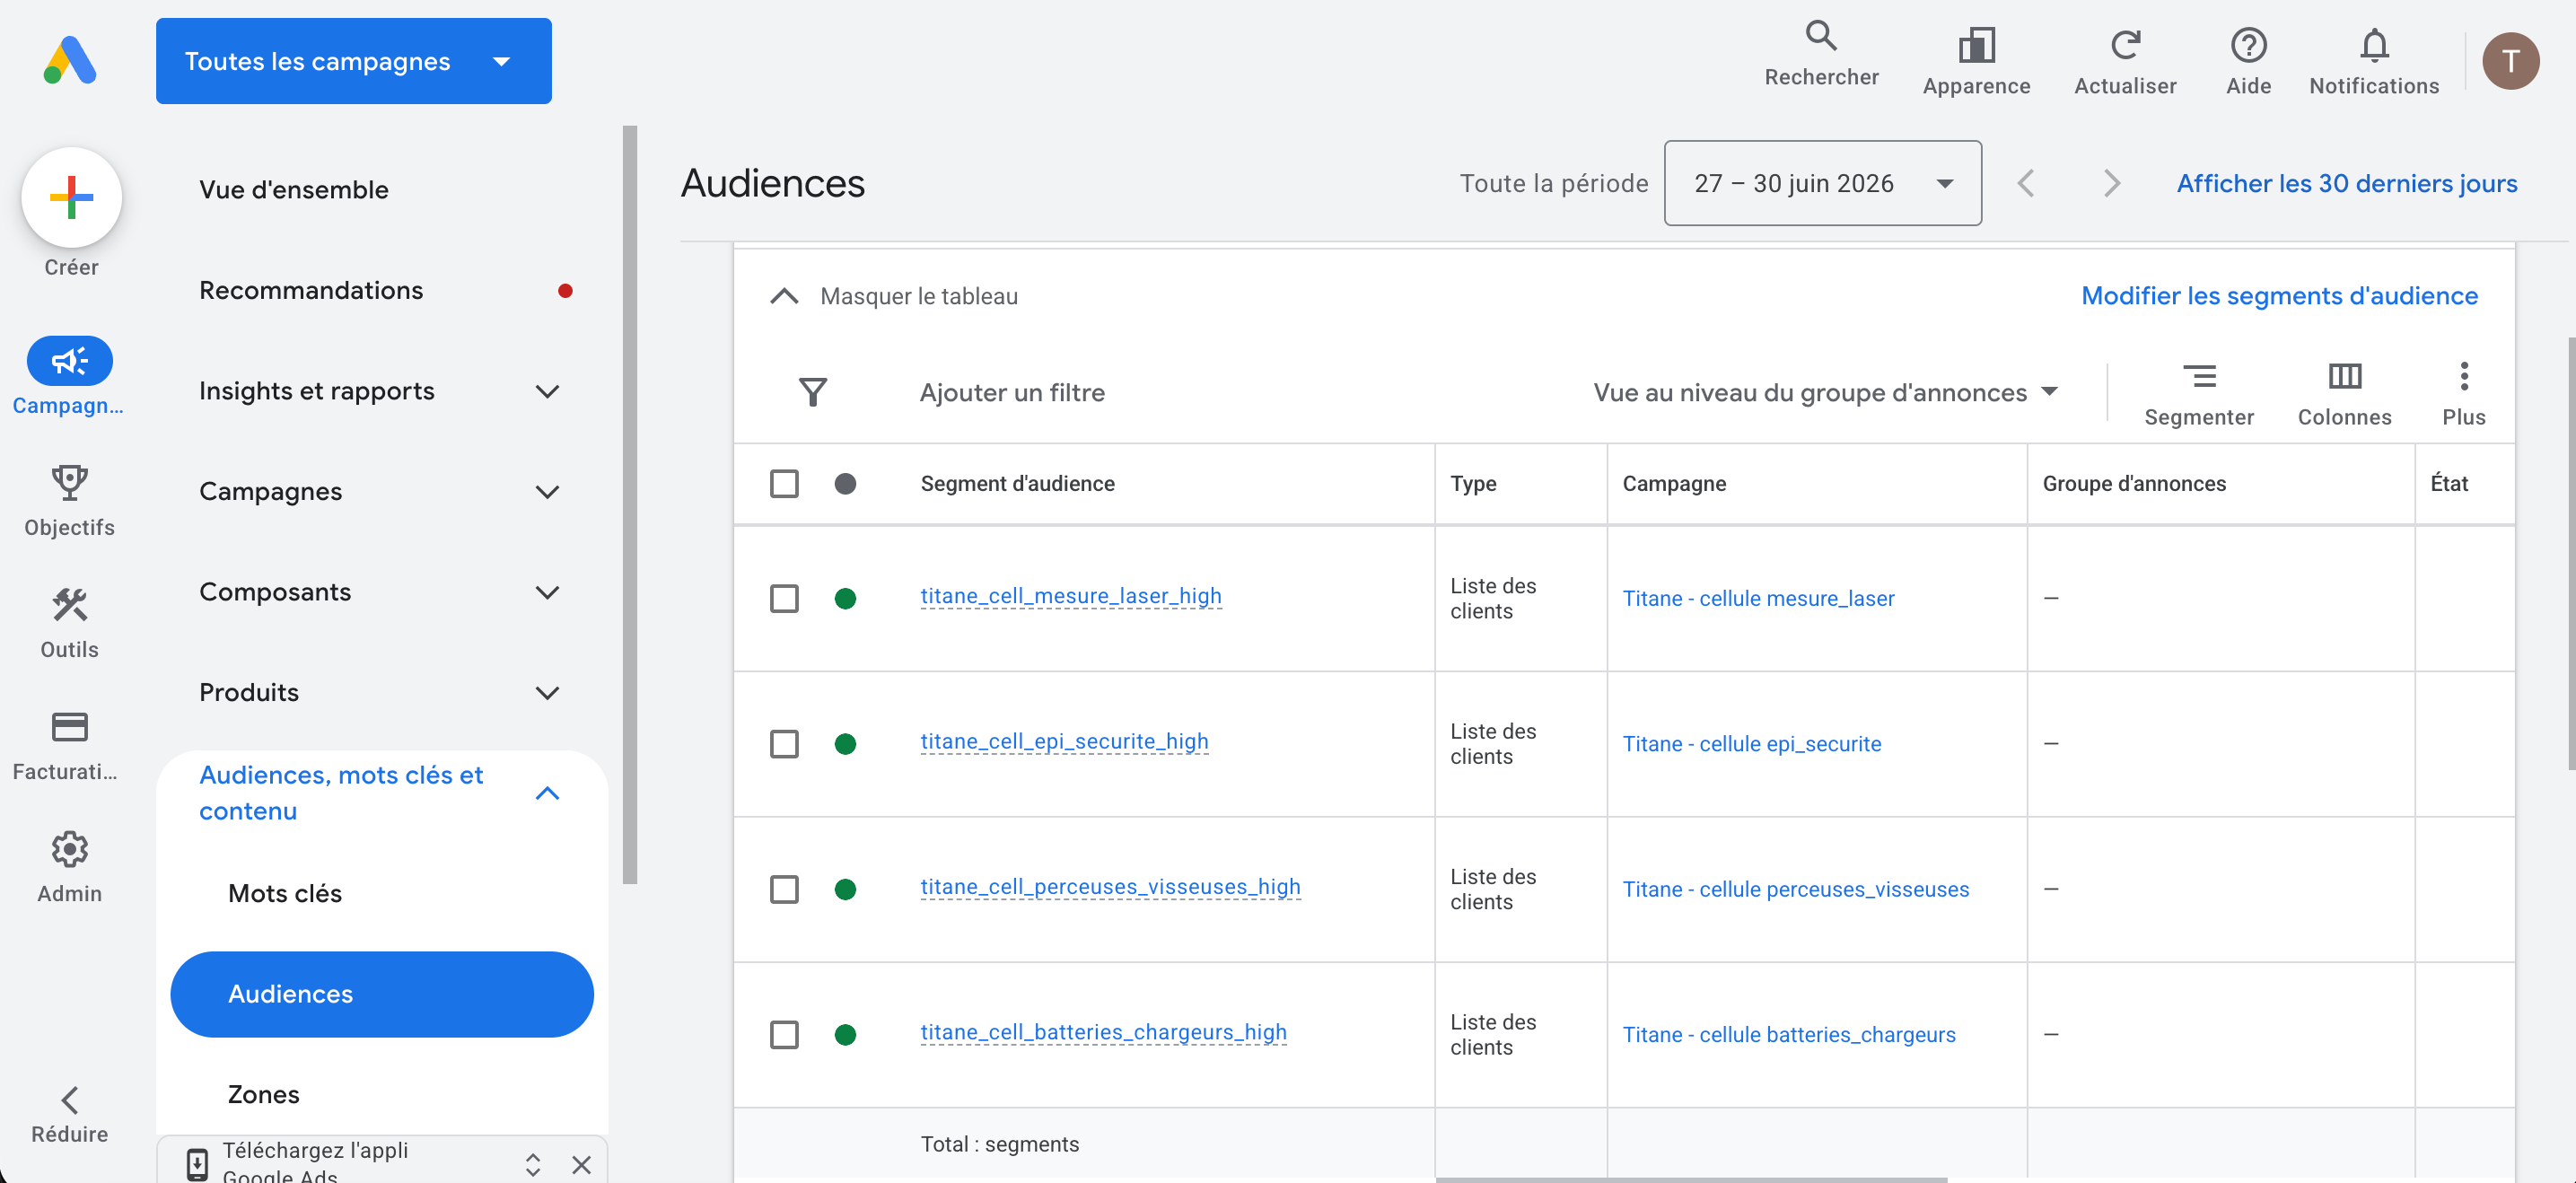Toggle app banner expand arrows

[533, 1164]
